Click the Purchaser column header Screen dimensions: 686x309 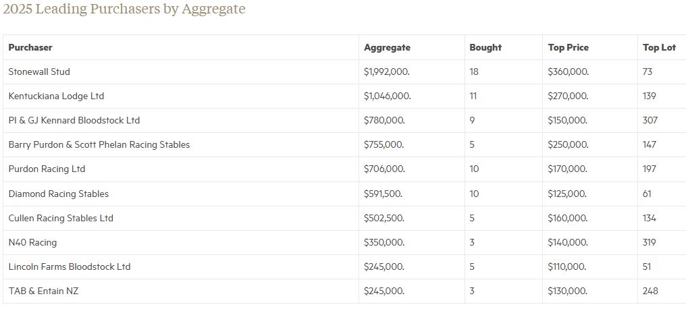pos(30,48)
